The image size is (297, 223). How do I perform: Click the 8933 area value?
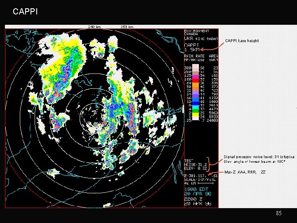pyautogui.click(x=214, y=116)
